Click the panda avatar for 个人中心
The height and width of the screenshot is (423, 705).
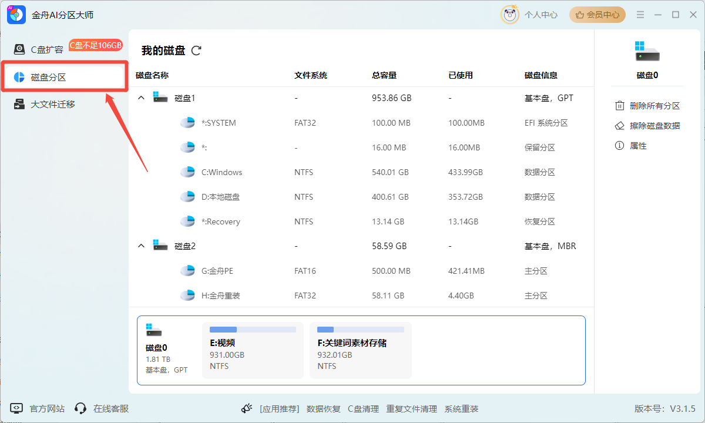pyautogui.click(x=509, y=15)
